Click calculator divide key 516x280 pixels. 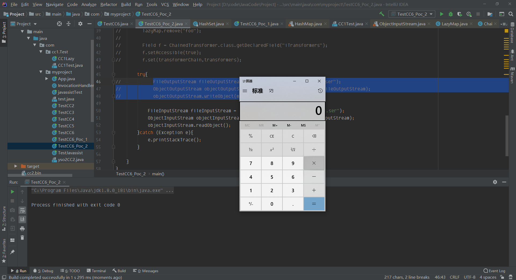pos(314,149)
